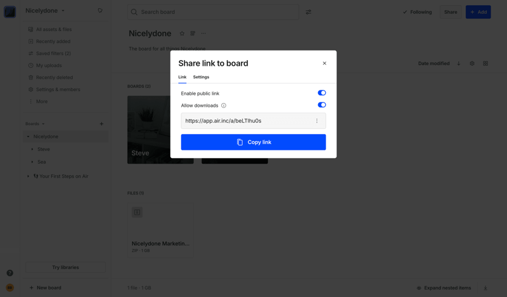Click the FILES (1) section header
The height and width of the screenshot is (297, 507).
136,193
